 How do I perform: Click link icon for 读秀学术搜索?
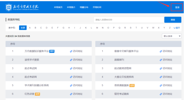[x=71, y=60]
